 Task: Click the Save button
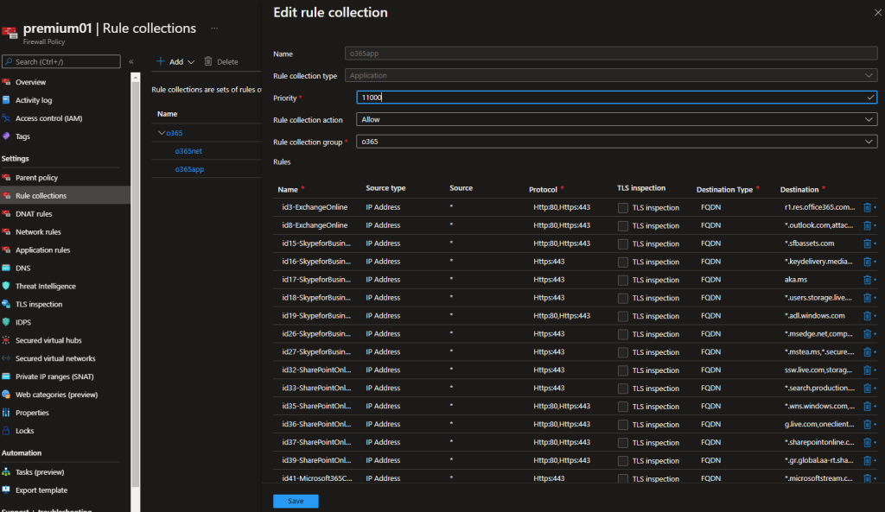click(x=296, y=501)
